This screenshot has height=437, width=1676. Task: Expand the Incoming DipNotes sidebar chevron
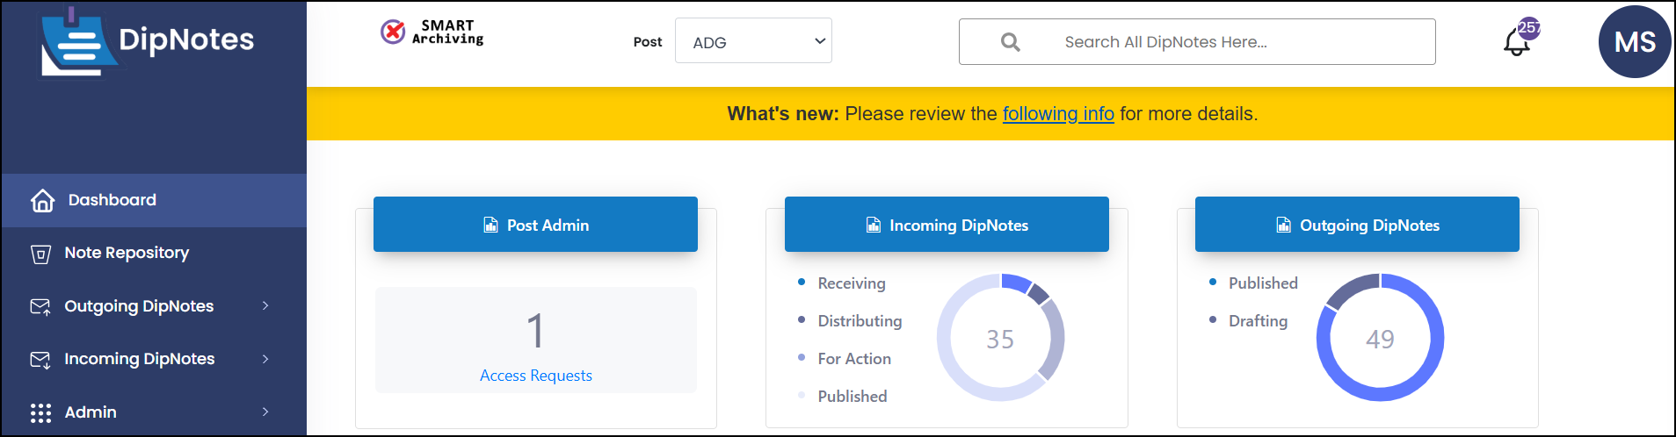[x=265, y=359]
